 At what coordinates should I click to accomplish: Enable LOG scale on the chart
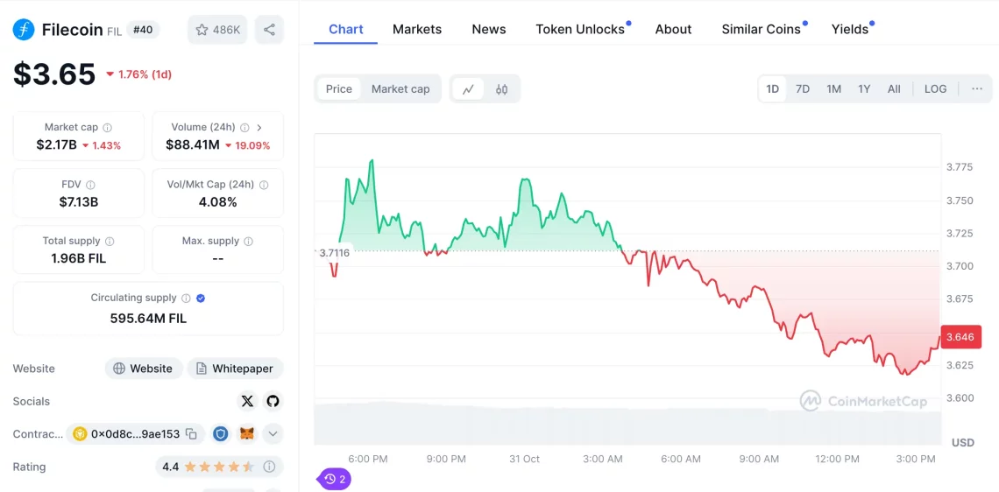935,89
